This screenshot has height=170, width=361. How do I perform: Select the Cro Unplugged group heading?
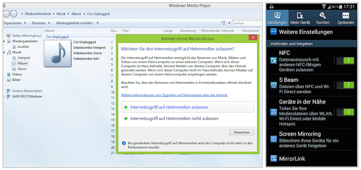coord(57,37)
